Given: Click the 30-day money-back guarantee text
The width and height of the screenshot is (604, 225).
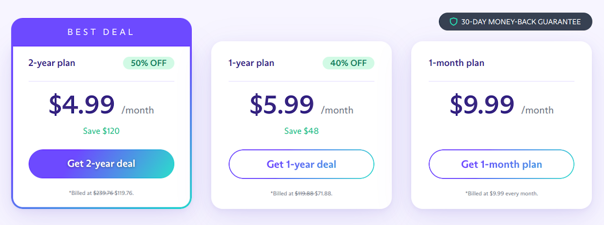Looking at the screenshot, I should (x=521, y=22).
